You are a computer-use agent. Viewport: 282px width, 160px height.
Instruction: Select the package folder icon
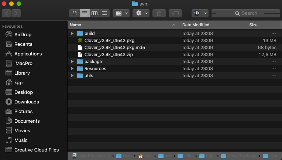[80, 62]
